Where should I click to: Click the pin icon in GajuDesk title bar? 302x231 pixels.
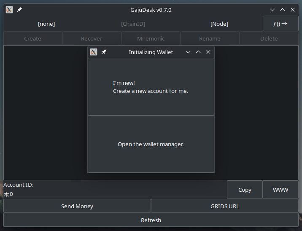[19, 10]
